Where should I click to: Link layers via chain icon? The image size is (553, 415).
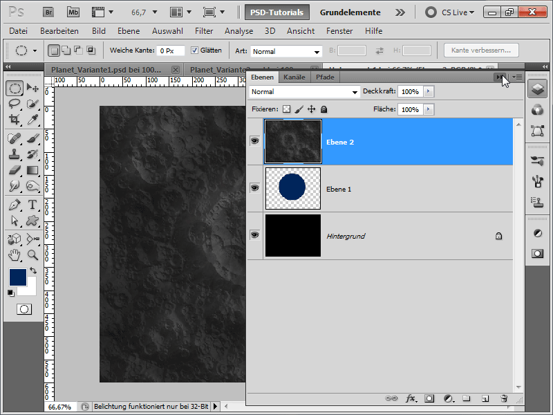(x=391, y=398)
